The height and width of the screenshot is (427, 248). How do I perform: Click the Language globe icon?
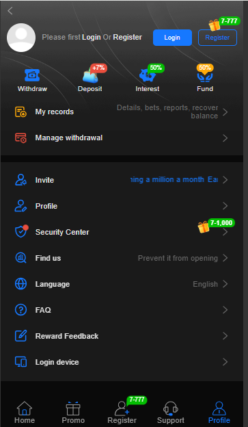pyautogui.click(x=20, y=284)
